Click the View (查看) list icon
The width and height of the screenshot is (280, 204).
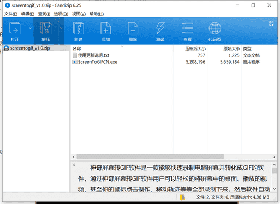pyautogui.click(x=188, y=28)
